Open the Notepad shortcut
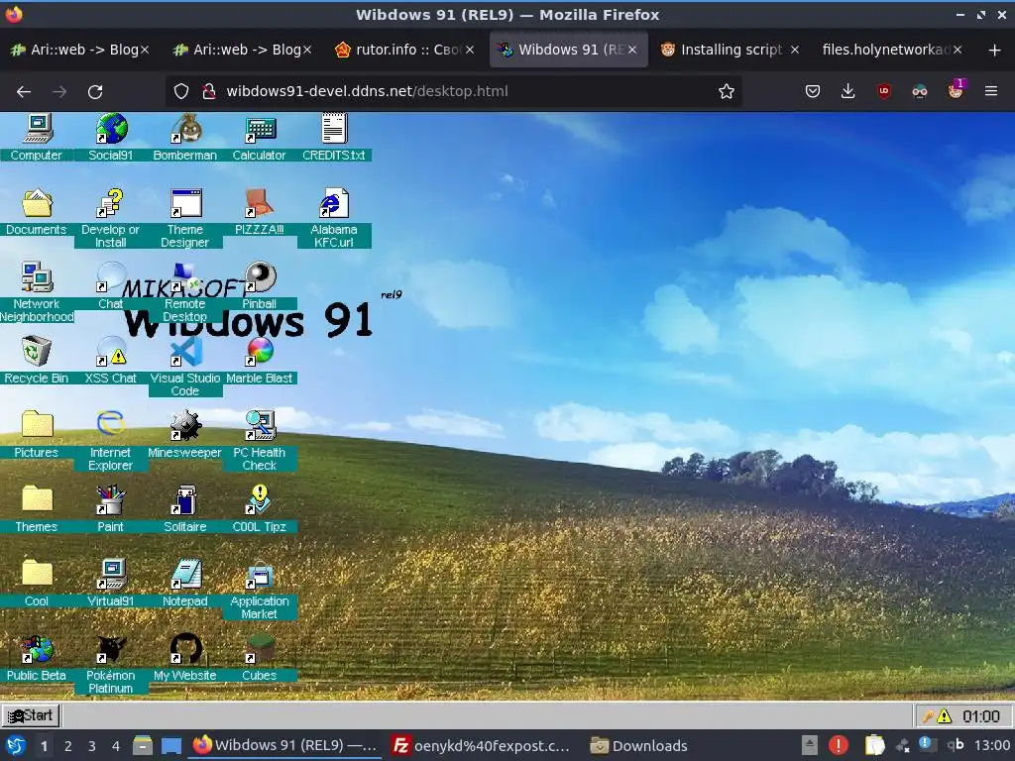Screen dimensions: 1015x761 (x=185, y=574)
